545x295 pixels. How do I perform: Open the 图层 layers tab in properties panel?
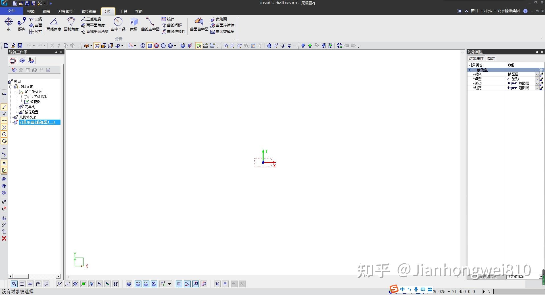[491, 58]
